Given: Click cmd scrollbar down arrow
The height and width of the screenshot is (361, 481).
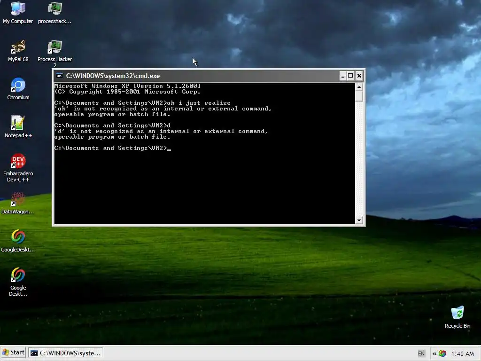Looking at the screenshot, I should [359, 220].
